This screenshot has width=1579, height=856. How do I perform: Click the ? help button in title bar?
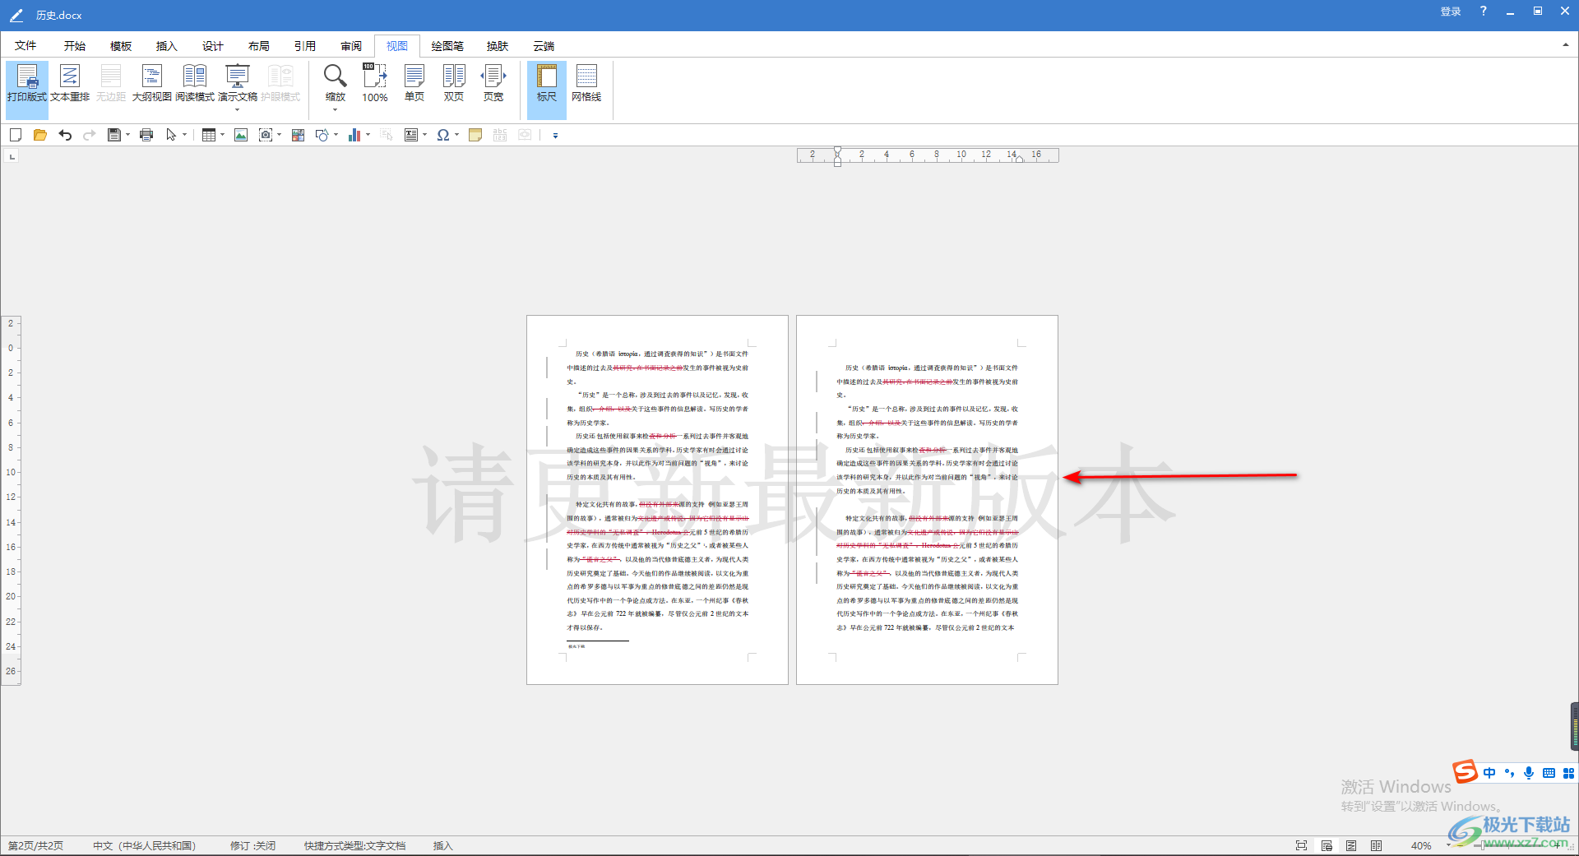click(x=1483, y=12)
